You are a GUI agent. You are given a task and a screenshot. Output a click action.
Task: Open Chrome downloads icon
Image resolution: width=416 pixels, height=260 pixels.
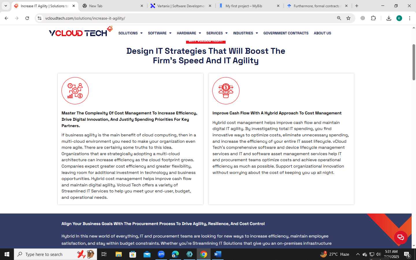click(389, 18)
